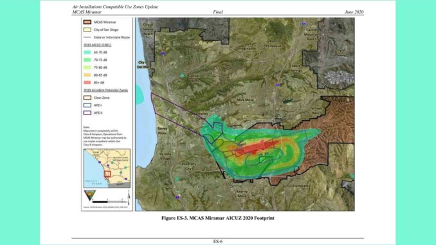Click the interstate shield near Carmel Mountain Ranch

pyautogui.click(x=304, y=24)
